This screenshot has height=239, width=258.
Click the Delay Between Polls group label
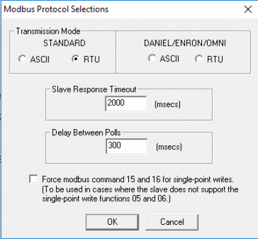(86, 132)
